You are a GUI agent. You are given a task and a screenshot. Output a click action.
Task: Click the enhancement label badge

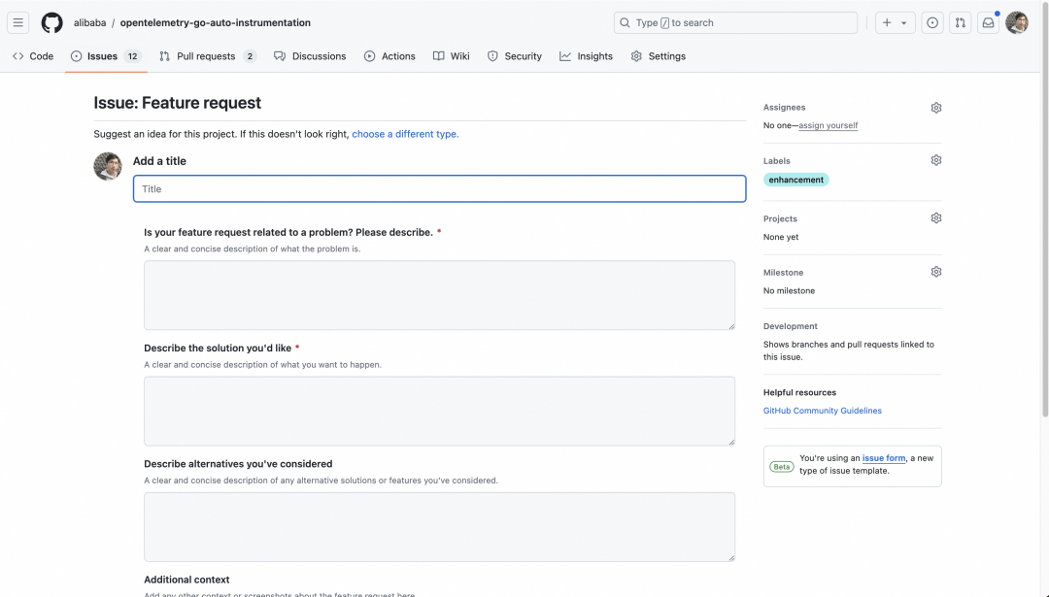796,180
